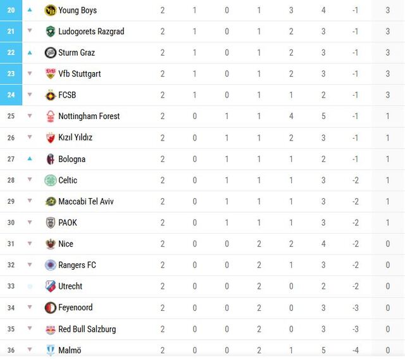Viewport: 405px width, 359px height.
Task: Open the PAOK team link
Action: pos(68,223)
